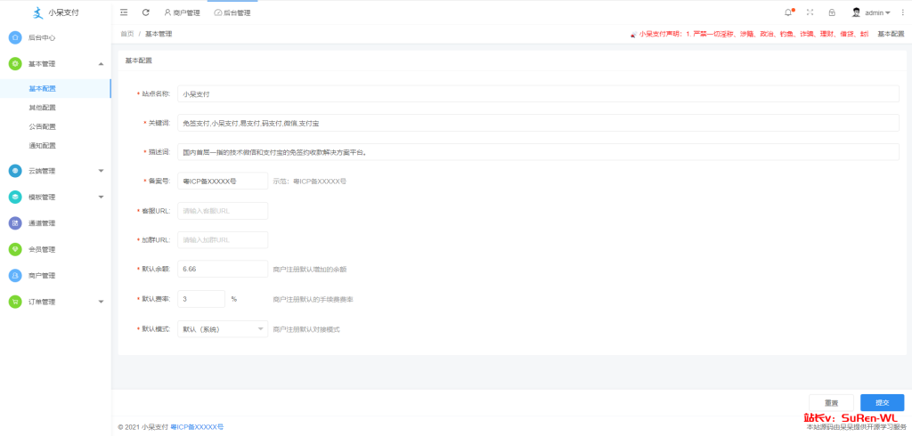
Task: Click the 默认余额 input field
Action: (223, 269)
